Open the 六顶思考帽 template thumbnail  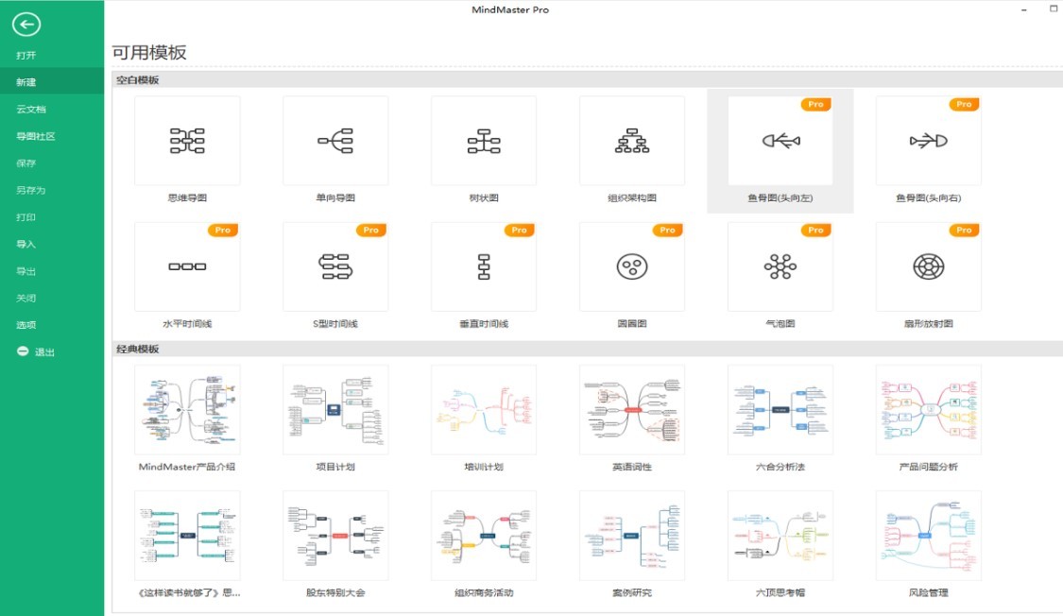pos(780,536)
